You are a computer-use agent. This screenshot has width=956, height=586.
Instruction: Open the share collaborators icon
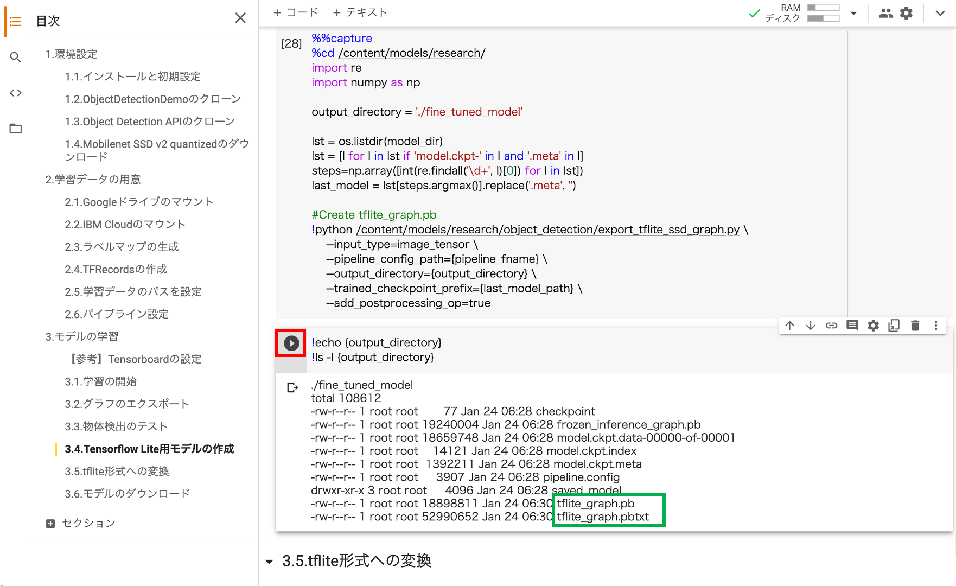(x=885, y=13)
